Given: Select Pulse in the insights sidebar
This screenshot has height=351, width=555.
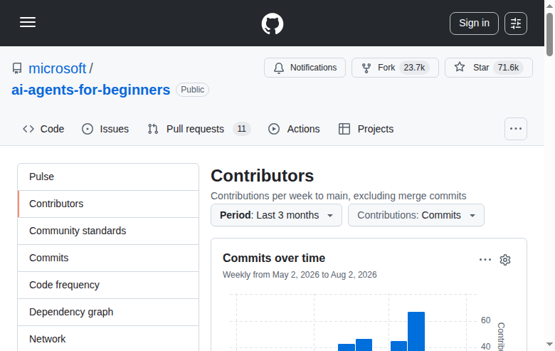Looking at the screenshot, I should (x=108, y=177).
